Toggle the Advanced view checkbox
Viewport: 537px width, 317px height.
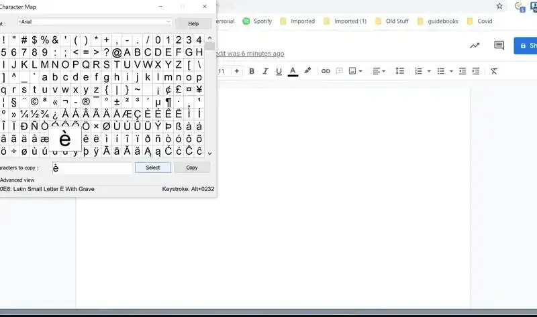pyautogui.click(x=1, y=180)
